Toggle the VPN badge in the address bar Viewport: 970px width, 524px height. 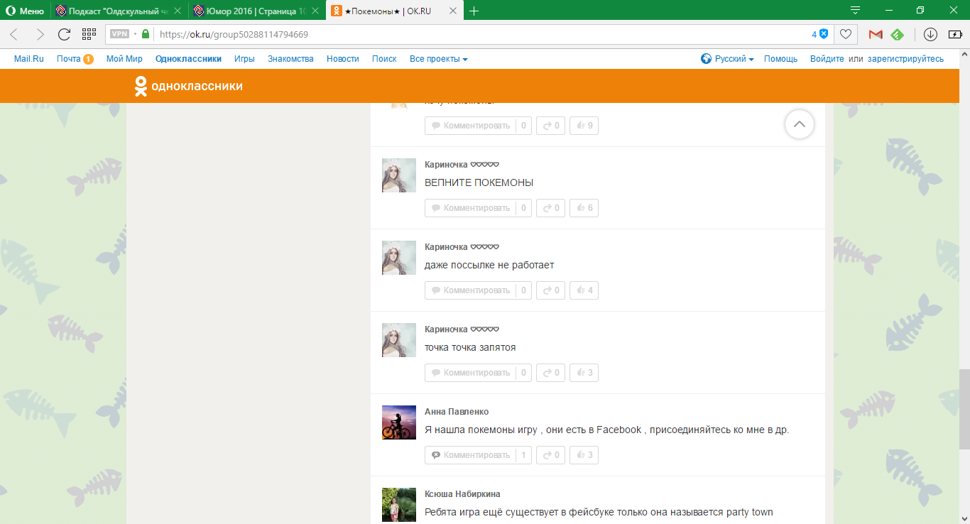[119, 34]
